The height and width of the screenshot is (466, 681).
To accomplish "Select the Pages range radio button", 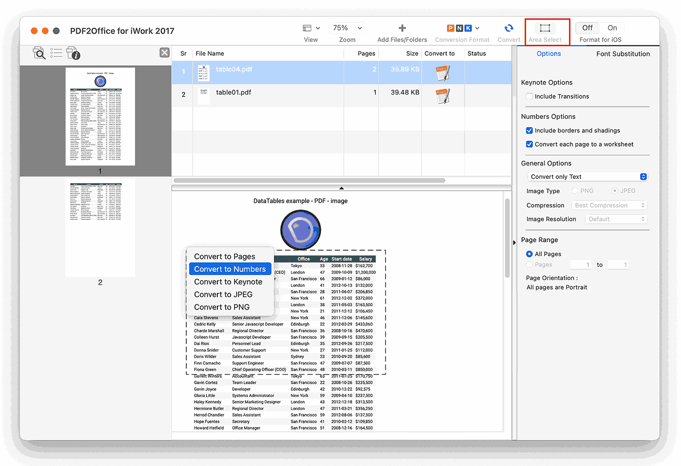I will (529, 264).
